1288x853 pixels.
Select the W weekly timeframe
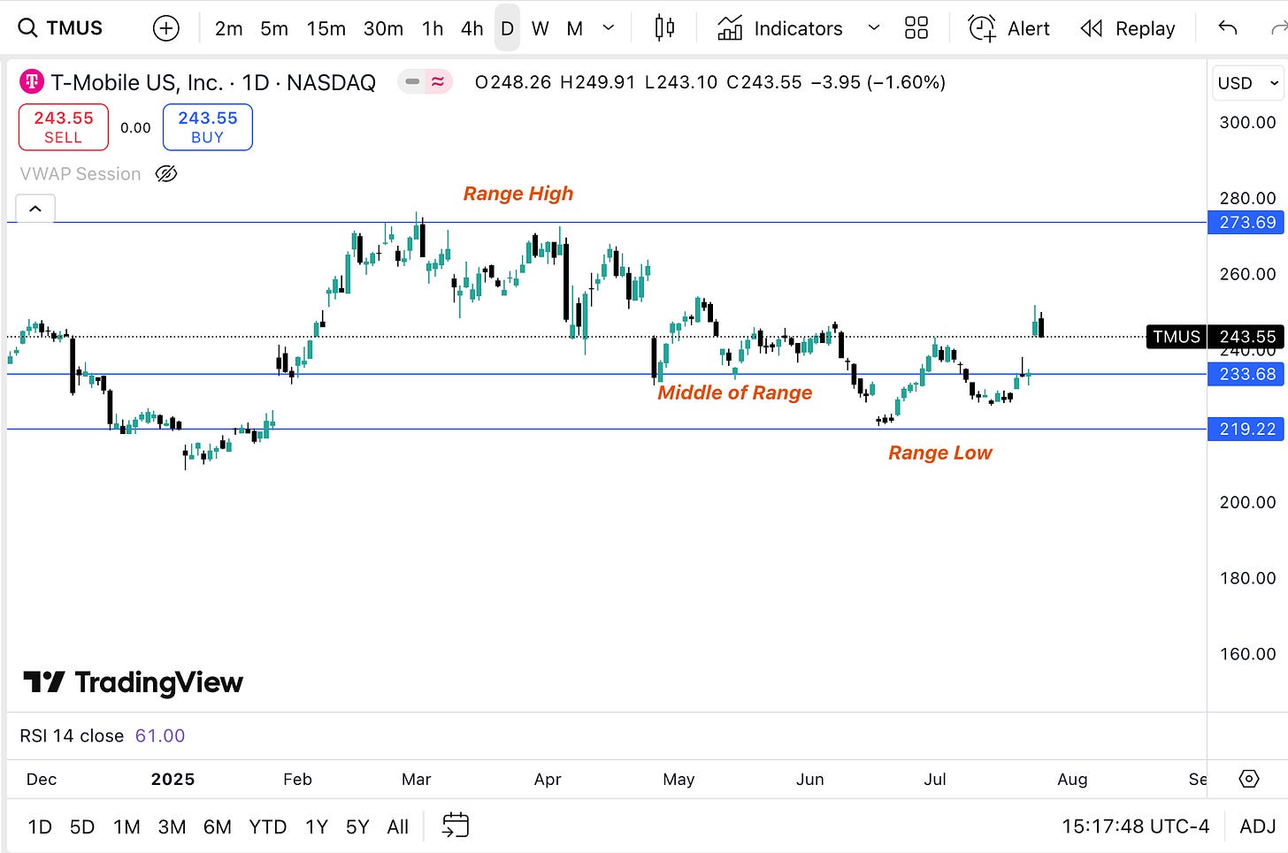(x=540, y=28)
